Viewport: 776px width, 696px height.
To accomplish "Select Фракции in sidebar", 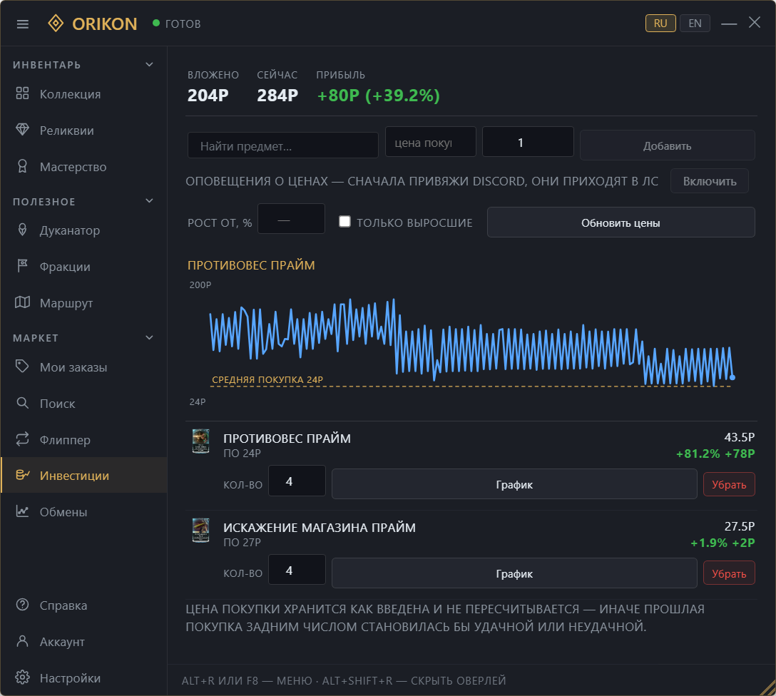I will tap(83, 267).
